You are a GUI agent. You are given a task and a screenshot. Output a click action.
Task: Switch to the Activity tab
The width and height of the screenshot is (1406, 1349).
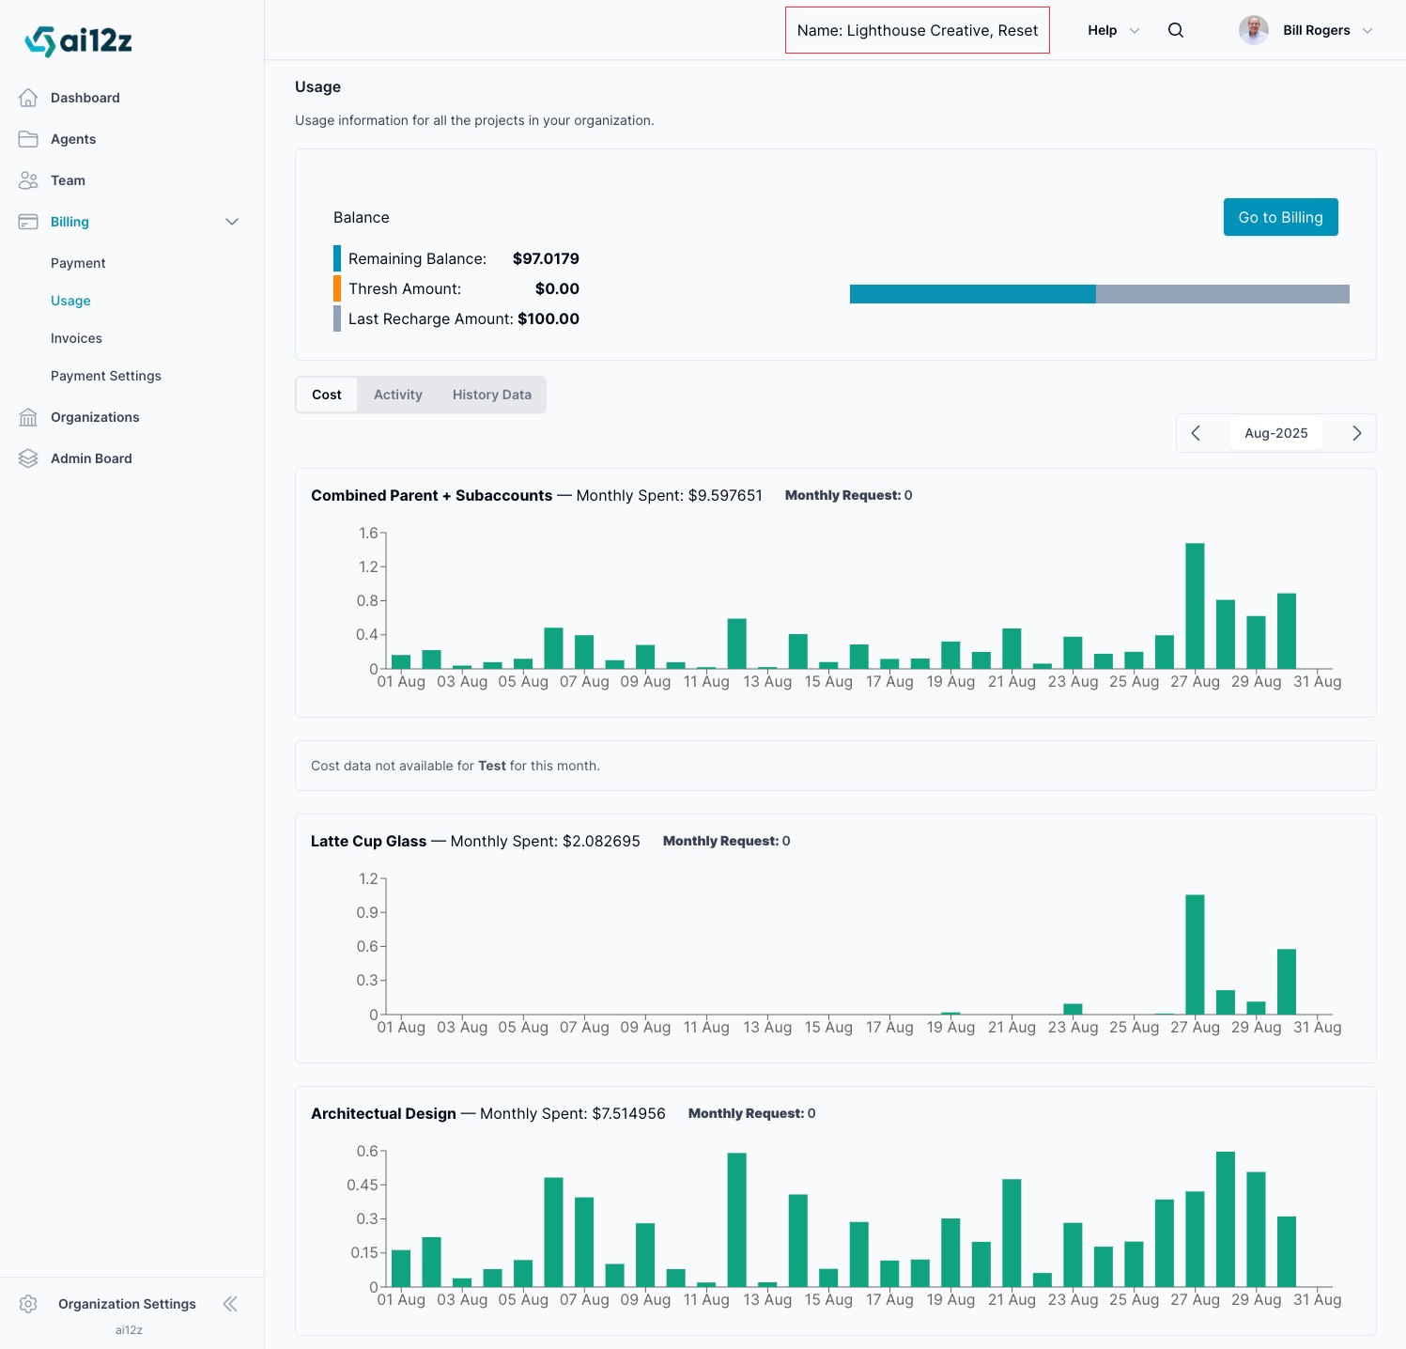[x=397, y=395]
